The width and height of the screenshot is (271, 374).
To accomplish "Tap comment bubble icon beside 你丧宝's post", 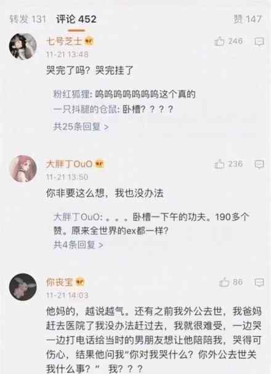I will [x=259, y=282].
